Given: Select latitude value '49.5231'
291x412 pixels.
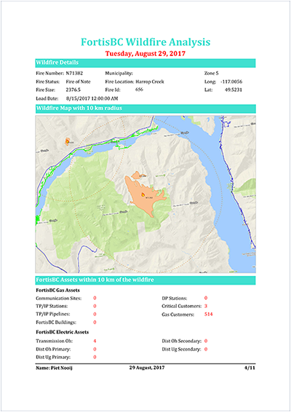Looking at the screenshot, I should coord(234,90).
